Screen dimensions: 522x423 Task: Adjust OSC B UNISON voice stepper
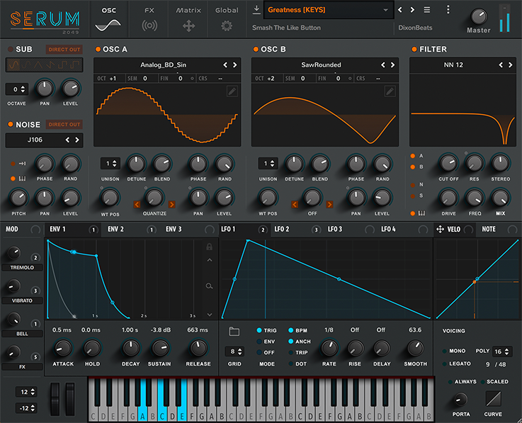point(268,164)
